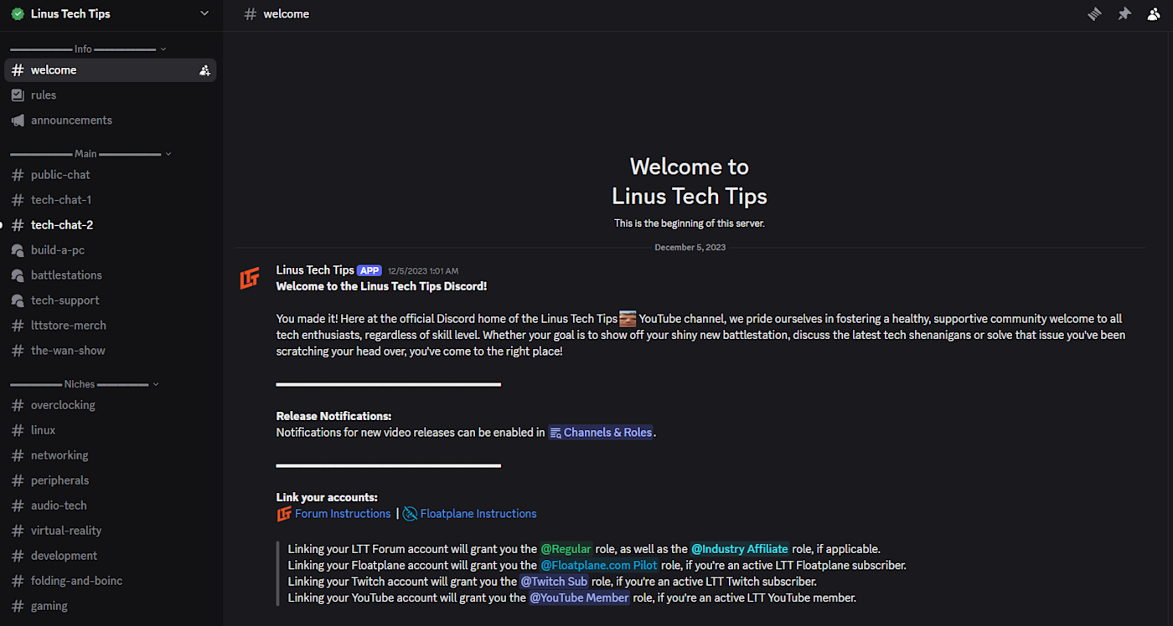Click the APP badge next to author
The image size is (1173, 626).
pos(369,270)
